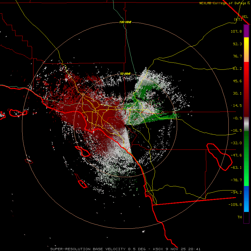Click the -109.8 velocity scale value

point(235,205)
